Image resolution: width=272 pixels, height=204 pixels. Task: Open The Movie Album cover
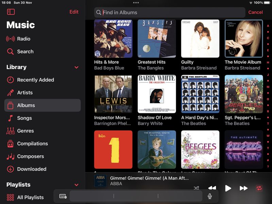(x=244, y=38)
